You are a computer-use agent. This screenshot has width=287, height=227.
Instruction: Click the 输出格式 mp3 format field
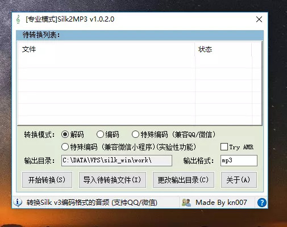tap(239, 161)
